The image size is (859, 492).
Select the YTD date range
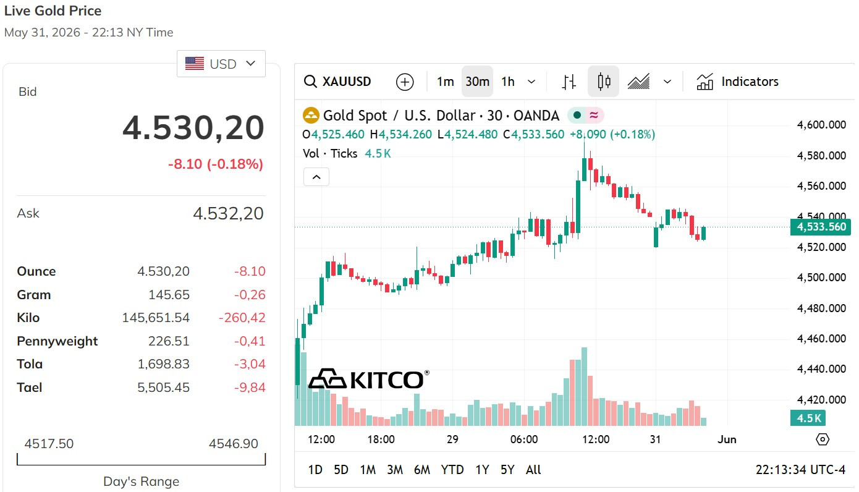coord(452,470)
